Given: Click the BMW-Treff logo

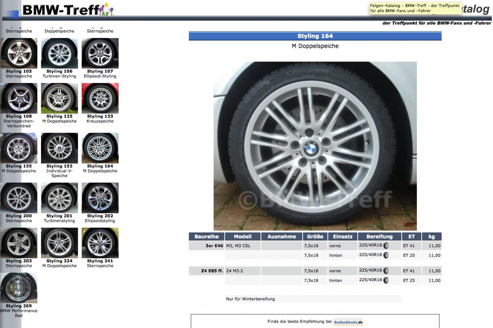Looking at the screenshot, I should 68,10.
